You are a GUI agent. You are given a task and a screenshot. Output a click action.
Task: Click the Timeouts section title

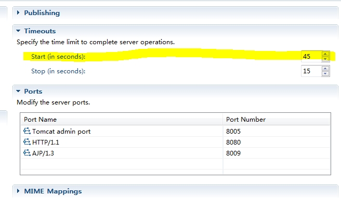pos(40,31)
